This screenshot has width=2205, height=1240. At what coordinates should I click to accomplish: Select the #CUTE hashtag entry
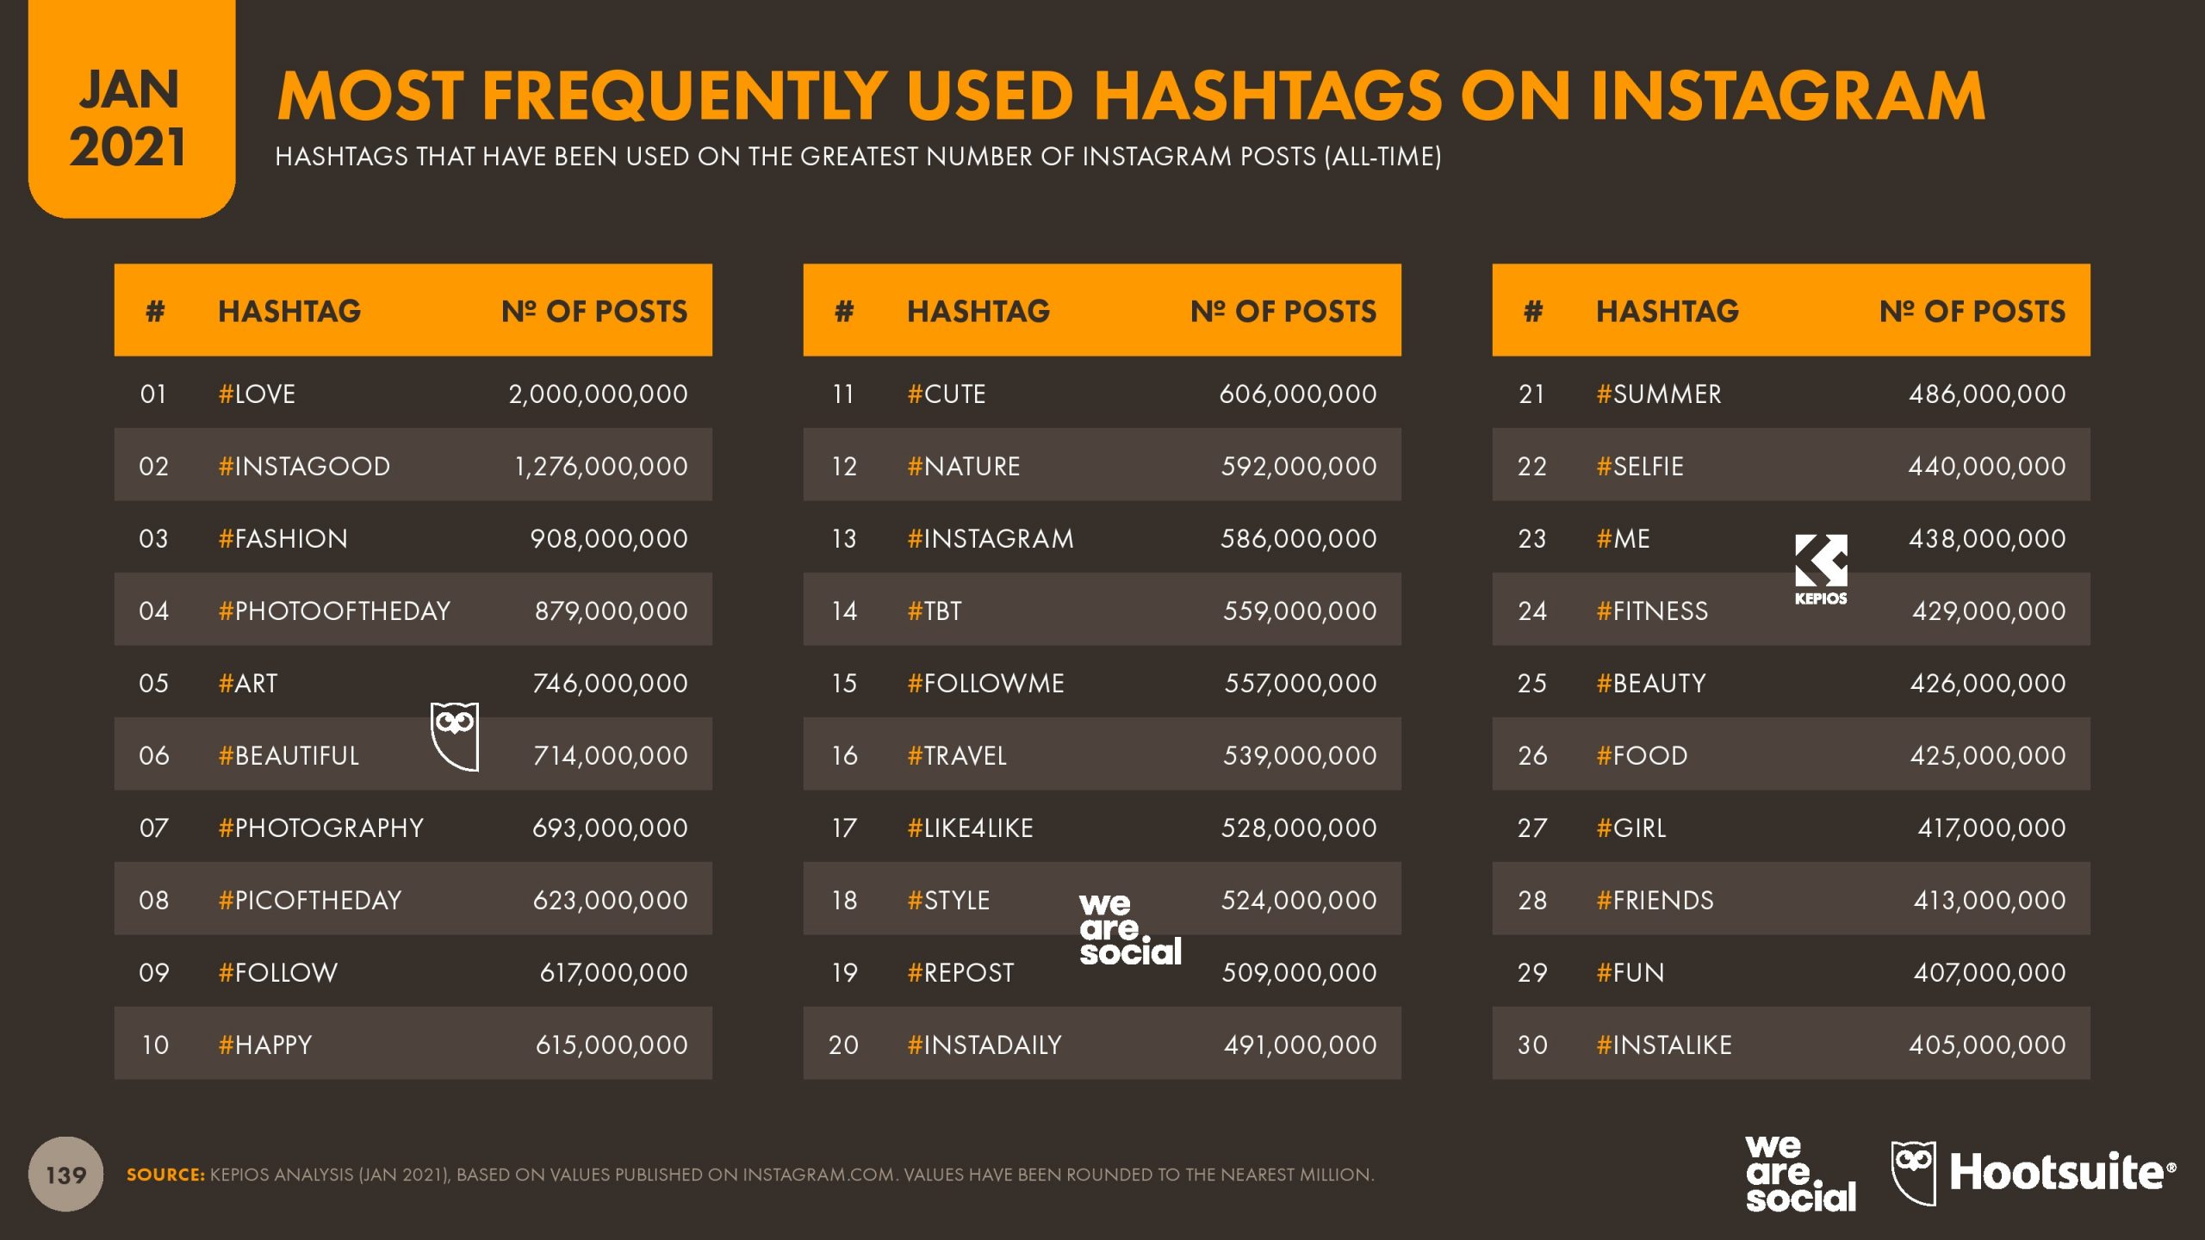pyautogui.click(x=946, y=394)
